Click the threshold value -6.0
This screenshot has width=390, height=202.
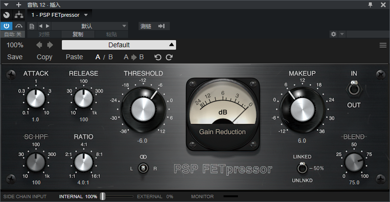142,141
